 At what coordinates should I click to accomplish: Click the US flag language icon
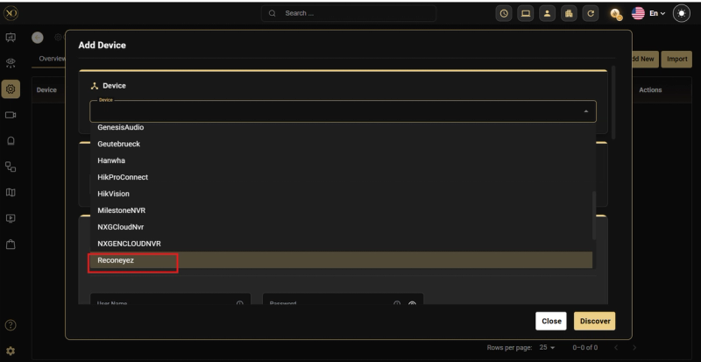638,13
